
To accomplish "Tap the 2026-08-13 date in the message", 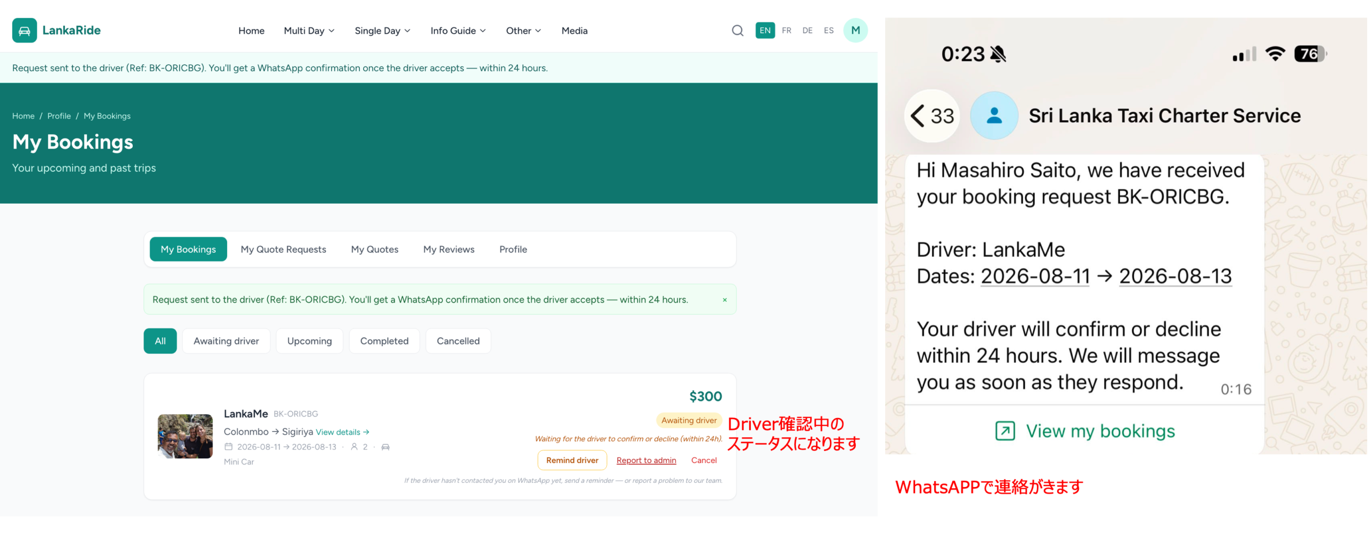I will click(x=1175, y=276).
